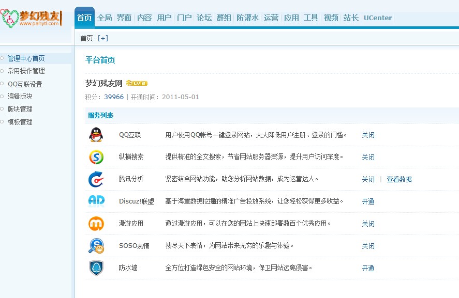The width and height of the screenshot is (459, 298).
Task: Expand the [+] beside 首页 breadcrumb
Action: (x=103, y=38)
